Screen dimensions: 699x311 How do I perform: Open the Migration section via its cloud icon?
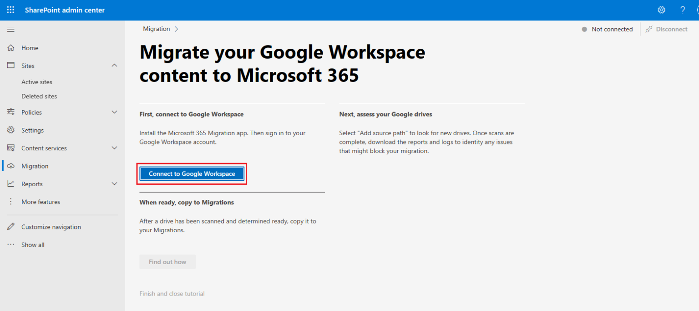click(x=10, y=166)
